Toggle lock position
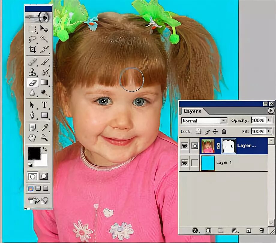The image size is (276, 243). pos(215,132)
